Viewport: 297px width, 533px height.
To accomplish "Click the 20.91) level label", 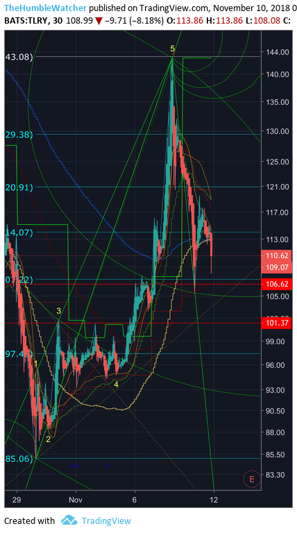I will click(19, 187).
